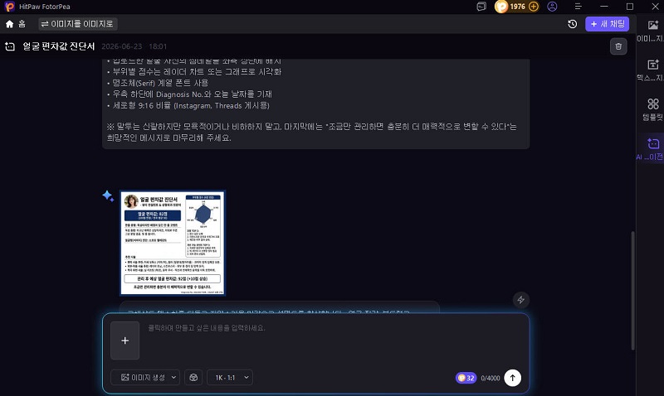Click the screen display icon in title bar
Screen dimensions: 664x396
481,7
